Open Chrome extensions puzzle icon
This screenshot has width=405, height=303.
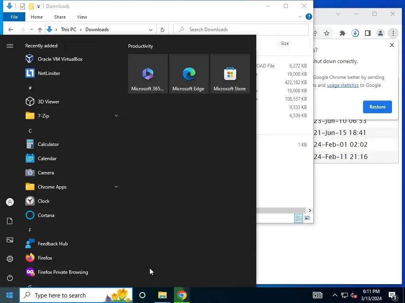coord(343,33)
